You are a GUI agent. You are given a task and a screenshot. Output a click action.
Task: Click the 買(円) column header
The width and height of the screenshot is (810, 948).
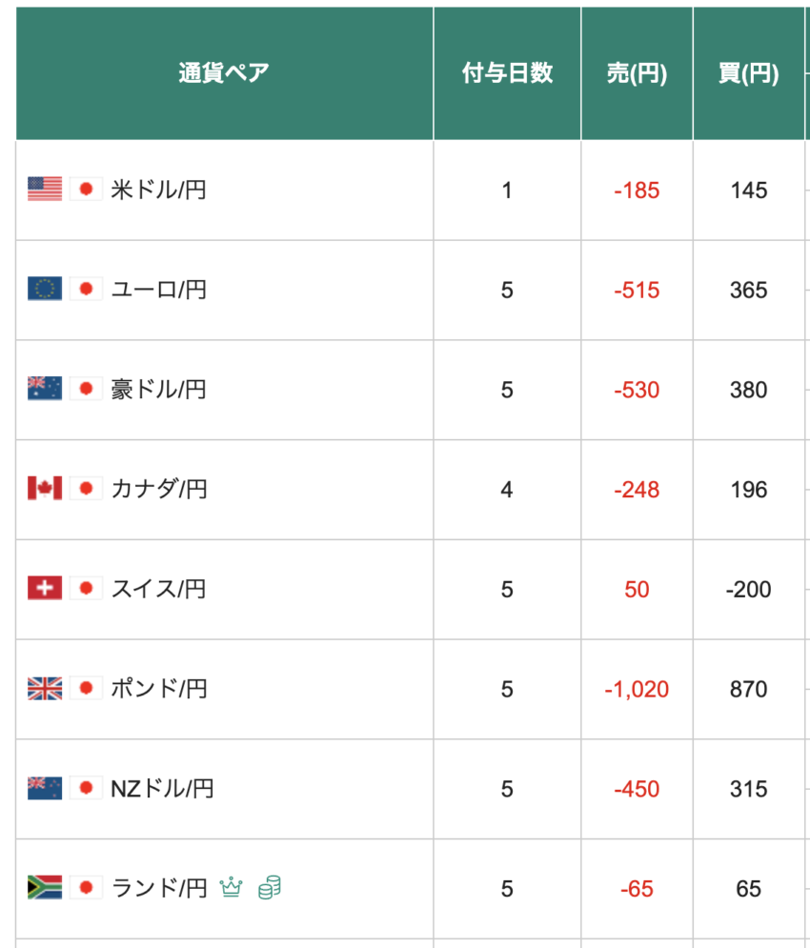point(749,73)
